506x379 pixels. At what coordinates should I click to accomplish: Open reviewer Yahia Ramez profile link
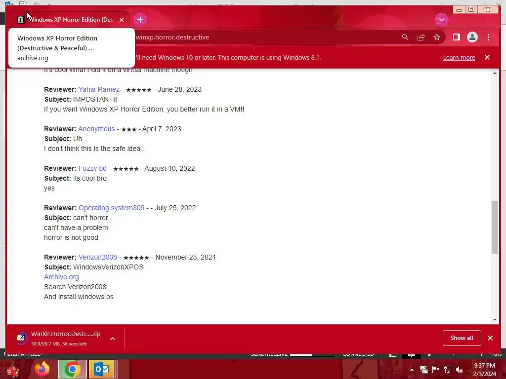tap(99, 90)
